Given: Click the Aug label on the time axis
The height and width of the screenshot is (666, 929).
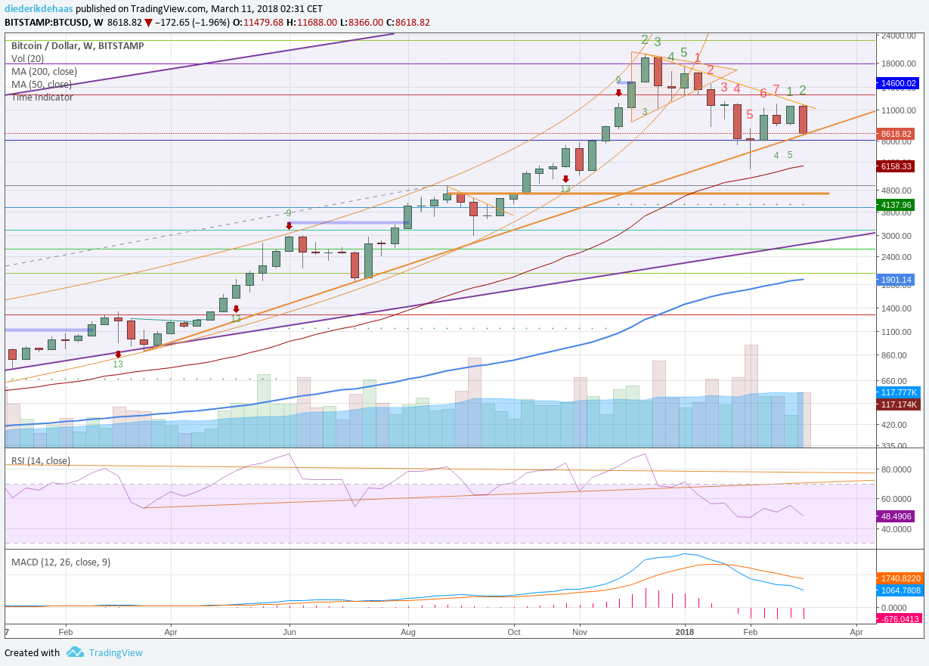Looking at the screenshot, I should (407, 632).
